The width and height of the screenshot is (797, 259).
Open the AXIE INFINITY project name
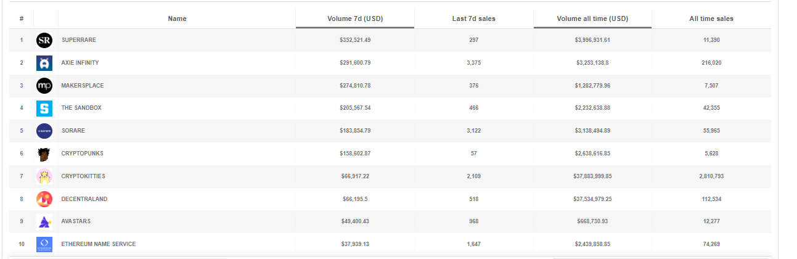tap(80, 63)
